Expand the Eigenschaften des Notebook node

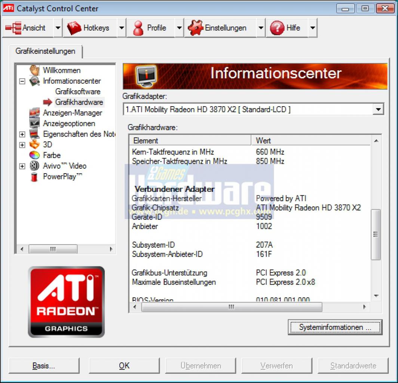pyautogui.click(x=22, y=134)
